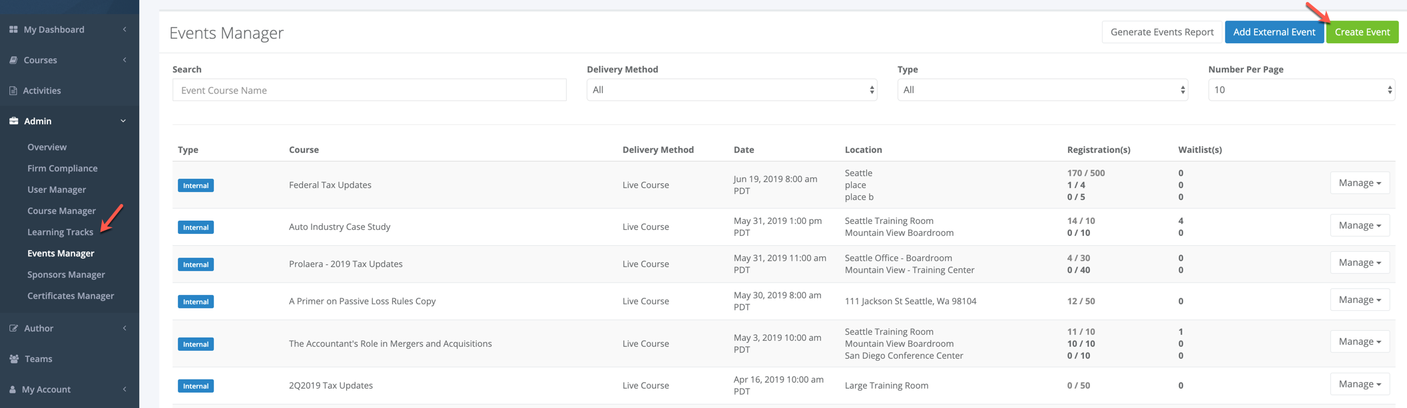
Task: Click The Accountant's Role in Mergers and Acquisitions
Action: (390, 344)
